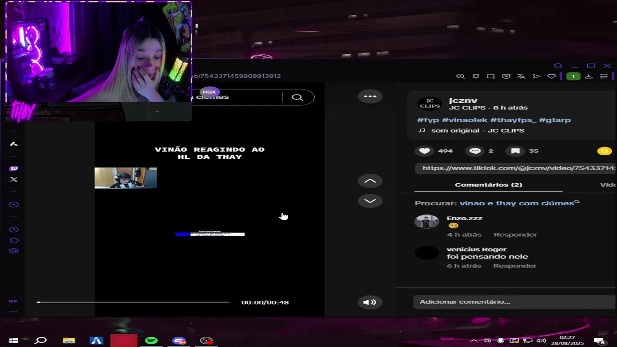Viewport: 617px width, 347px height.
Task: Open Windows taskbar search
Action: (x=41, y=341)
